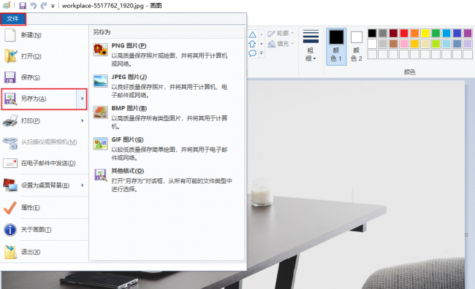Click the other formats floppy icon
The width and height of the screenshot is (475, 289).
point(100,175)
